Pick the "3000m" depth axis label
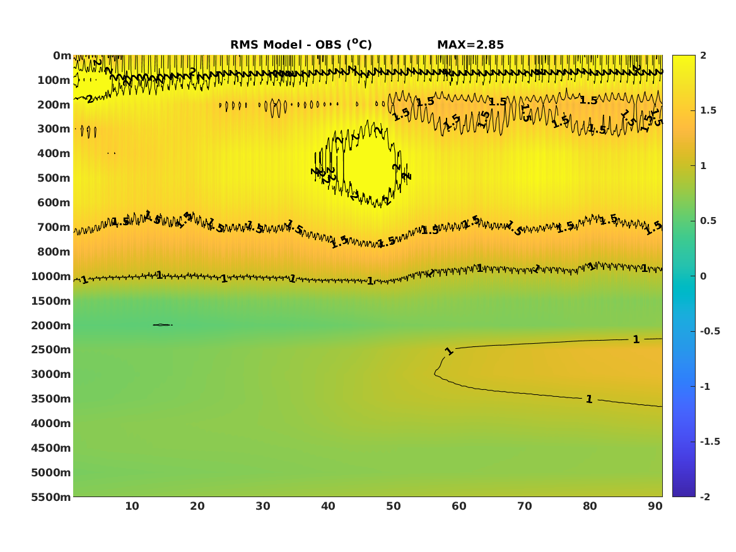 point(51,374)
